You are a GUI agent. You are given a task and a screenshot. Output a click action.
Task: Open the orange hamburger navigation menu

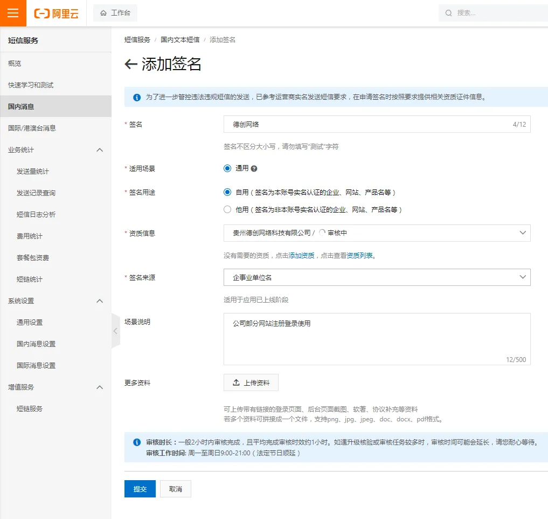(13, 13)
